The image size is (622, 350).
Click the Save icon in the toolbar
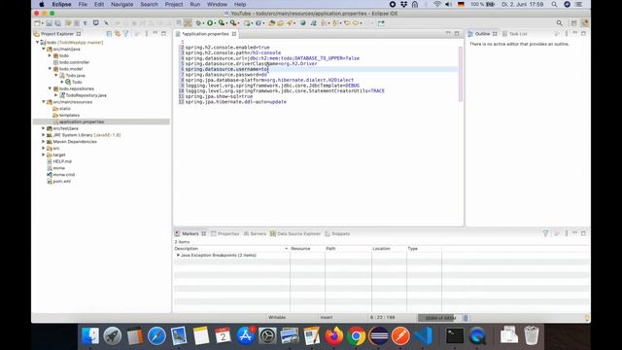coord(50,23)
